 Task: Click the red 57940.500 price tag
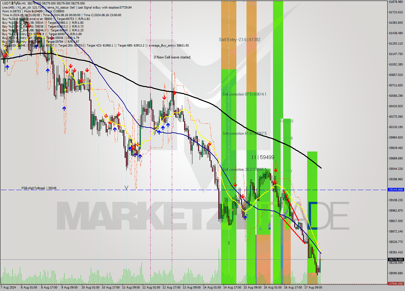pos(396,284)
